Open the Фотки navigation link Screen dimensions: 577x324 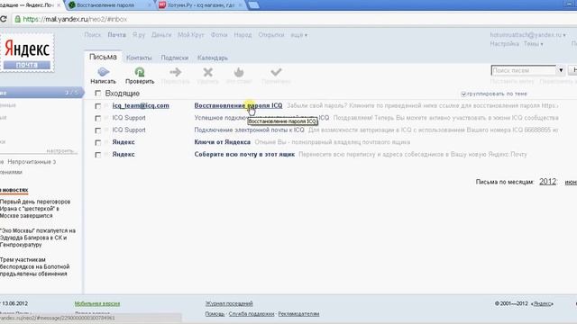218,35
